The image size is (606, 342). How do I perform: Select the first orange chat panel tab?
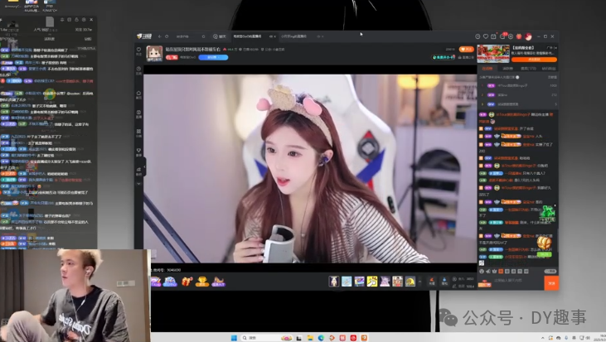[487, 69]
